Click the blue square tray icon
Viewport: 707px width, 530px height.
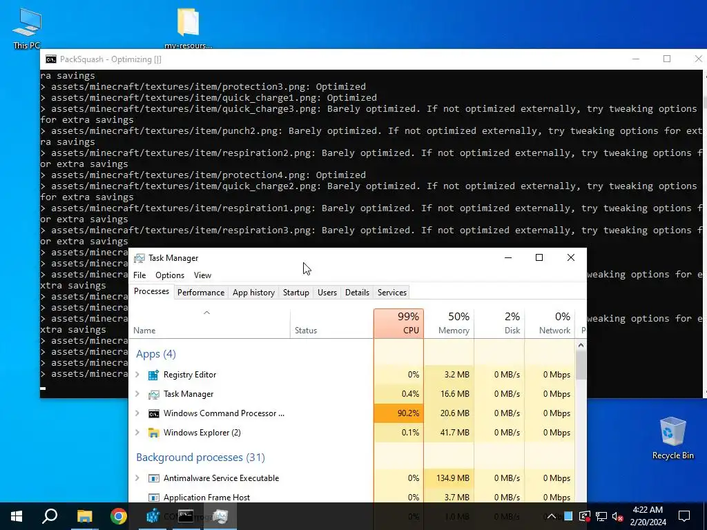click(568, 516)
